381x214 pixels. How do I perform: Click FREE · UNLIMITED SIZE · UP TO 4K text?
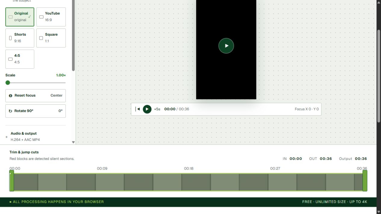pyautogui.click(x=335, y=202)
